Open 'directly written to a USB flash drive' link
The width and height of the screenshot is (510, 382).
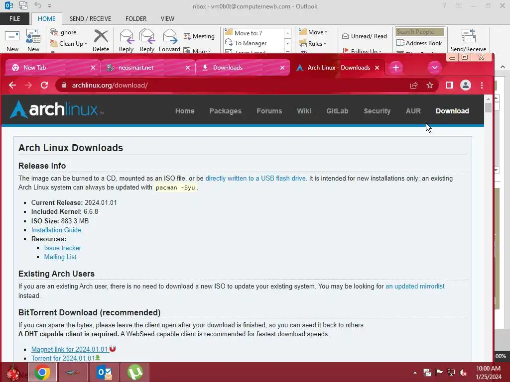(255, 179)
